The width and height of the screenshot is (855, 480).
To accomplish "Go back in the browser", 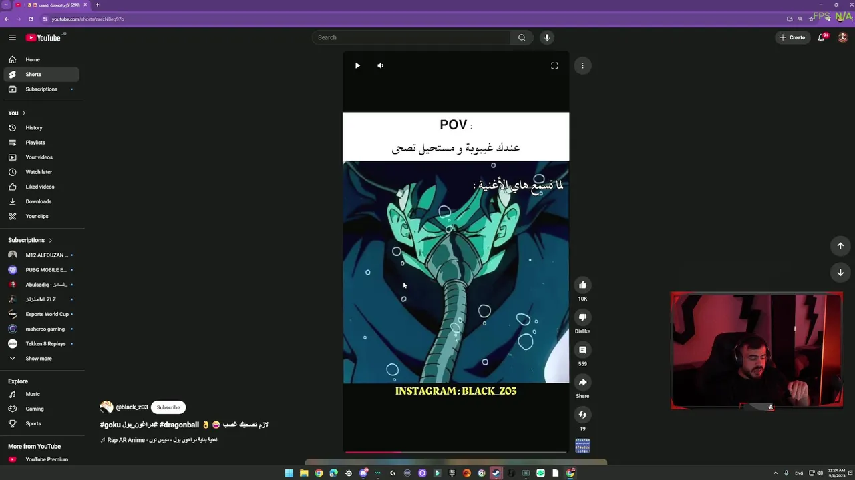I will (x=7, y=19).
